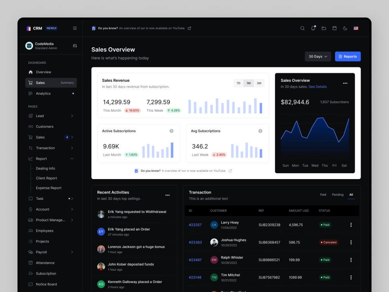Show All transactions tab

click(x=351, y=195)
